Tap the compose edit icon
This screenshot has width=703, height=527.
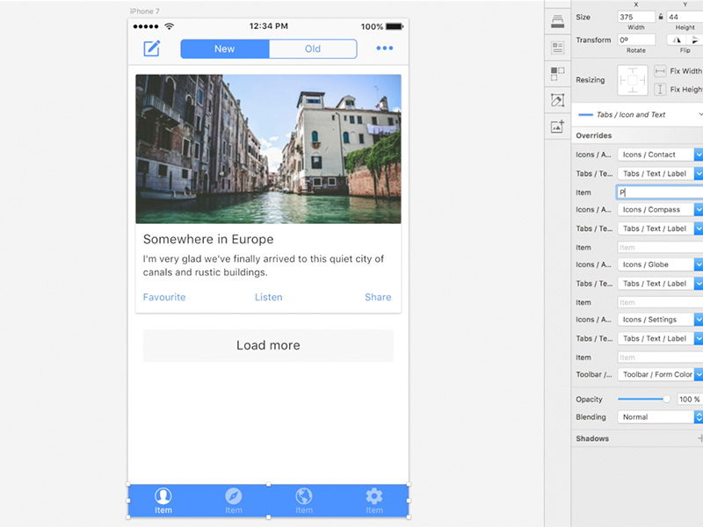pos(151,48)
